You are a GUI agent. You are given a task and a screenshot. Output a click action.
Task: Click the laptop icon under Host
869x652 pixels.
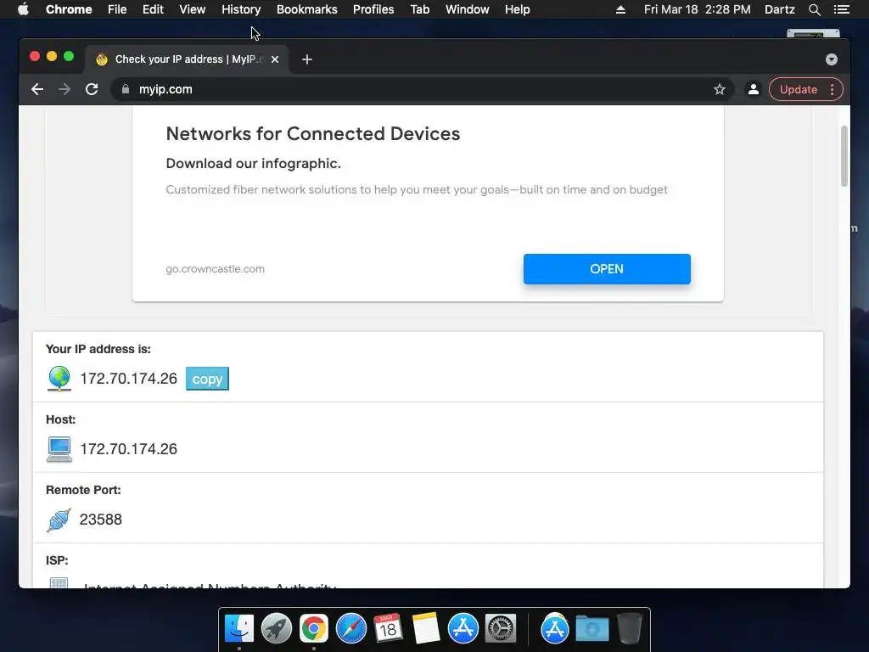point(59,449)
